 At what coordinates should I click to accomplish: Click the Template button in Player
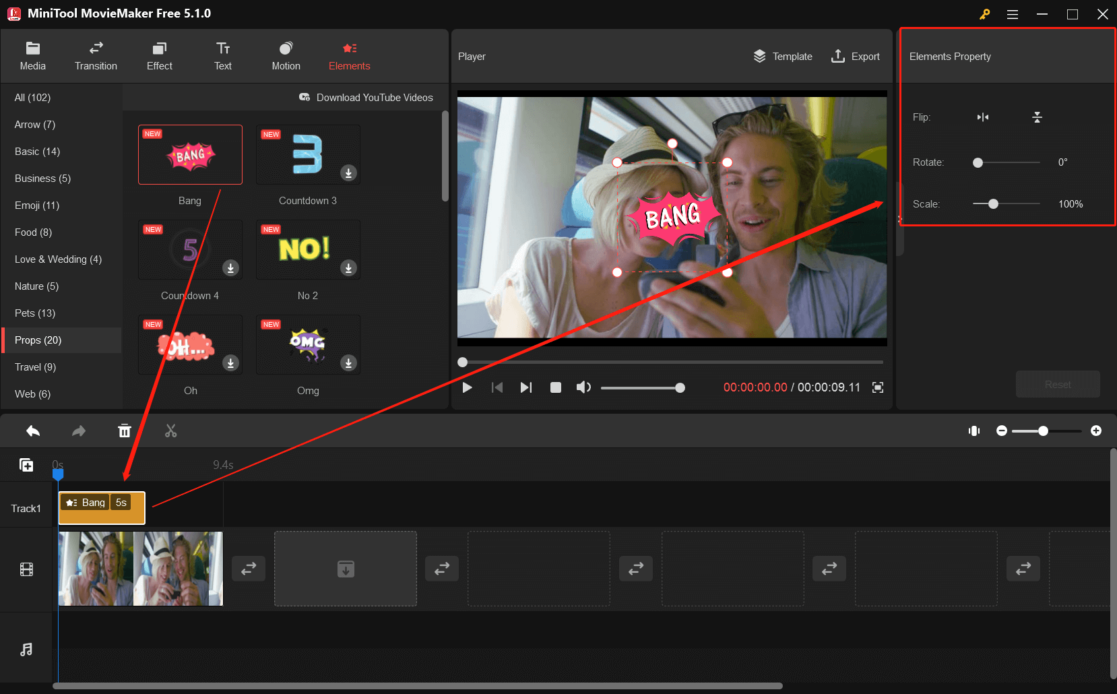click(783, 57)
